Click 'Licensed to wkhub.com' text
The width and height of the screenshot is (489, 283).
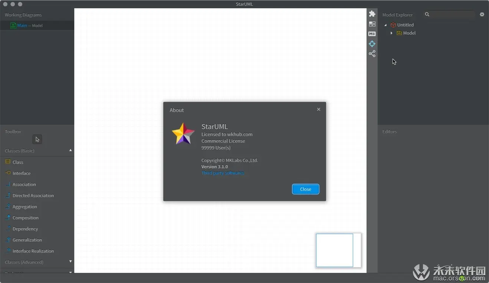pos(227,134)
